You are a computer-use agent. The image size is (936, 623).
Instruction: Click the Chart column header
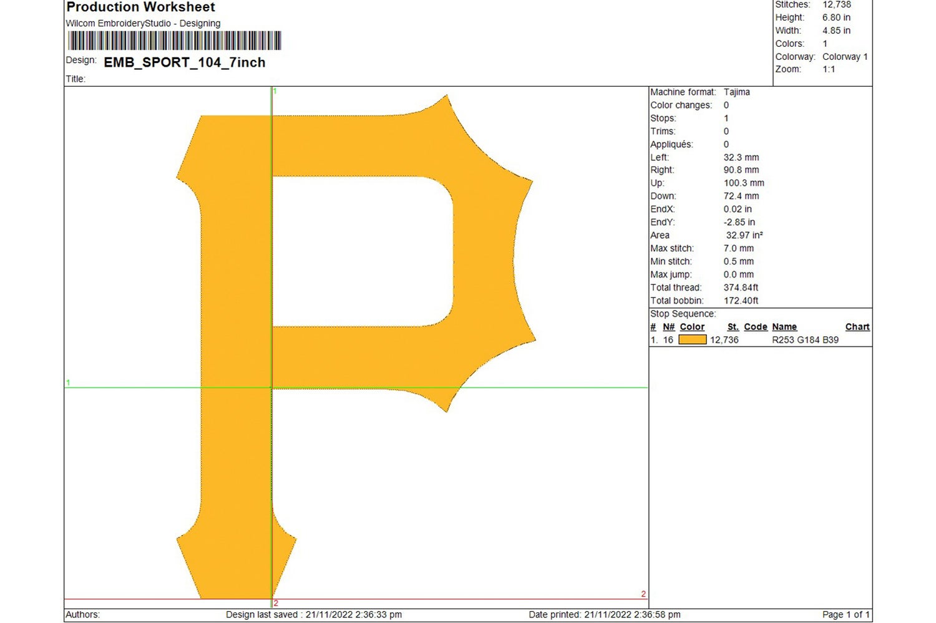[x=857, y=326]
